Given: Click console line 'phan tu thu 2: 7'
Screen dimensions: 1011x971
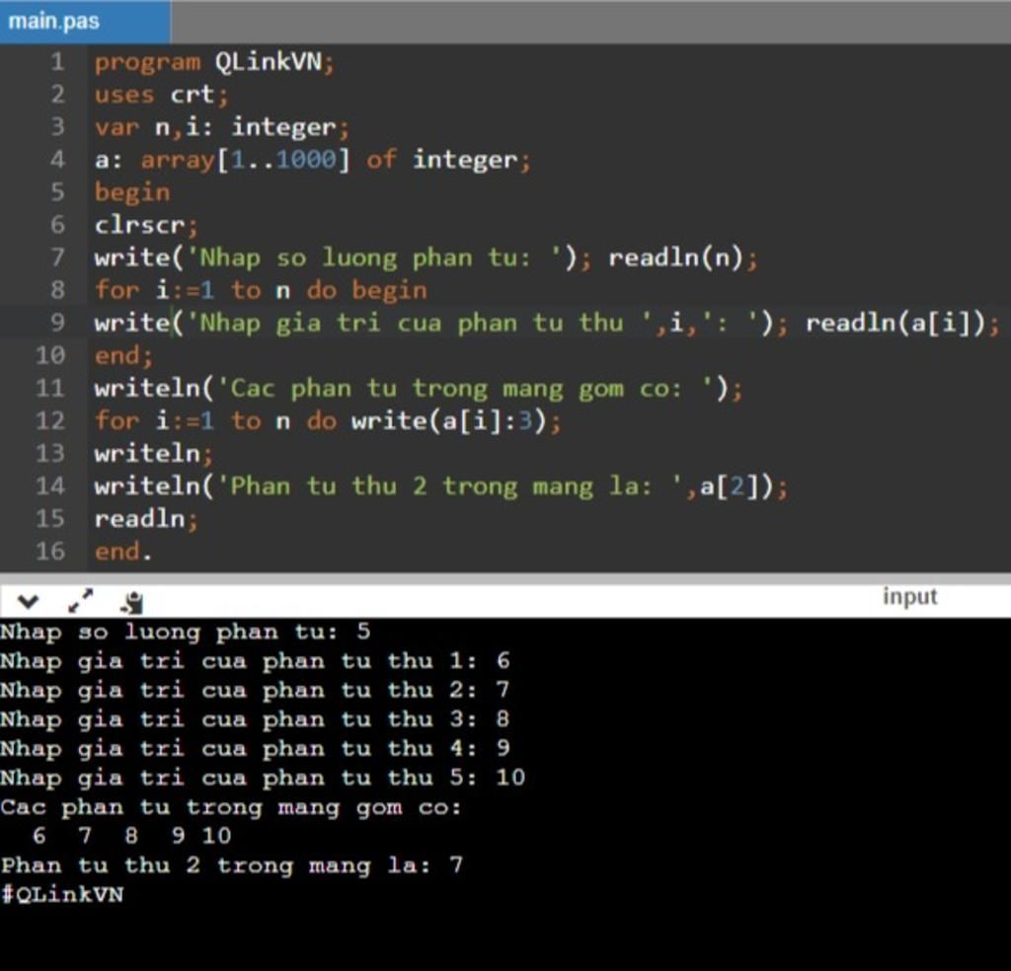Looking at the screenshot, I should 256,690.
